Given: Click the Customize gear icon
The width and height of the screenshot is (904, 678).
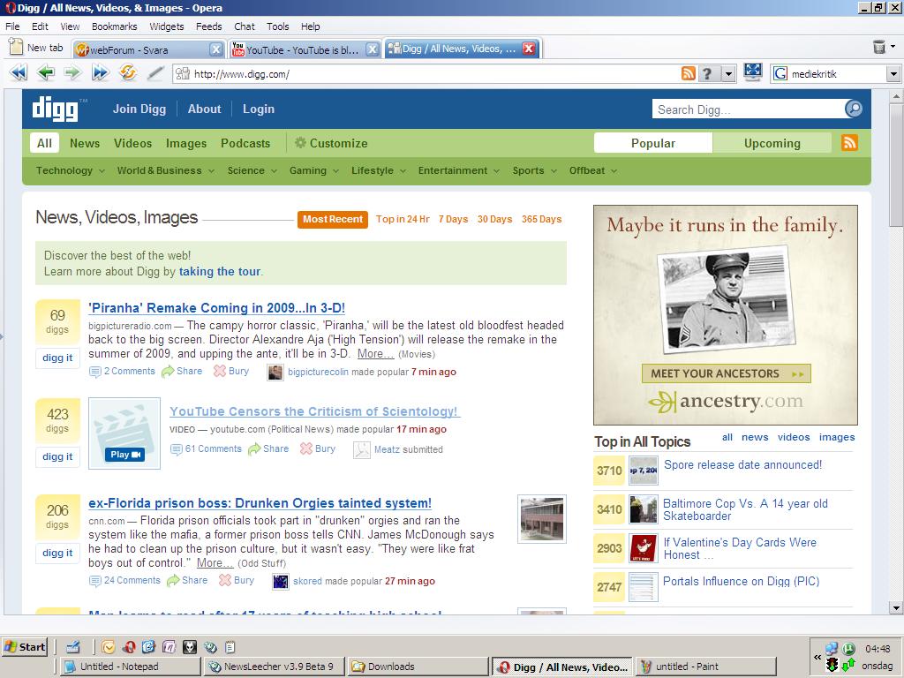Looking at the screenshot, I should (x=300, y=142).
